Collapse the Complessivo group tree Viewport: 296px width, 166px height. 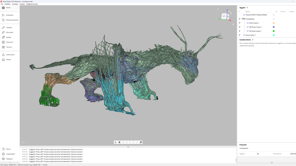click(242, 19)
